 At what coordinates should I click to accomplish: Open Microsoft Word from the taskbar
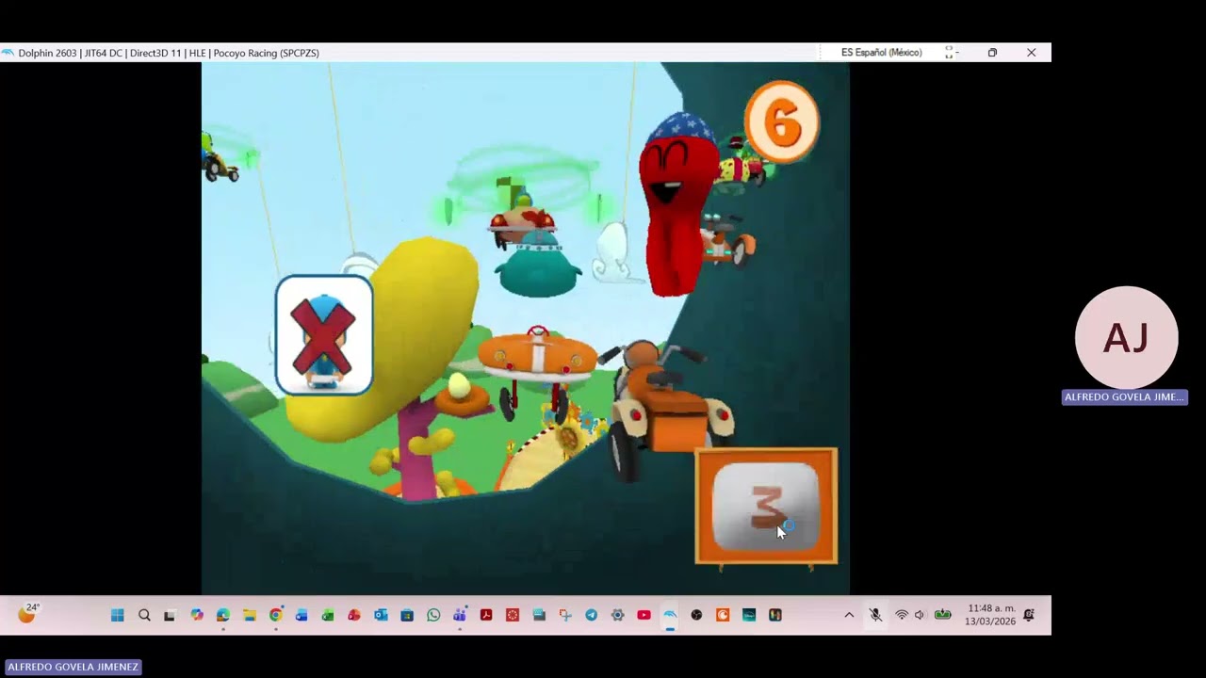pos(301,615)
